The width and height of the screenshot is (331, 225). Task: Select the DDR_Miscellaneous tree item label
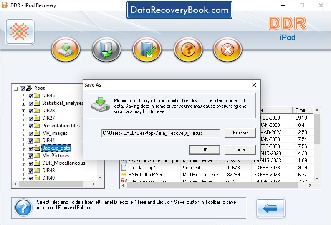pyautogui.click(x=63, y=163)
